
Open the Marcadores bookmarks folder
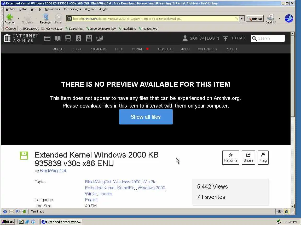click(x=29, y=28)
